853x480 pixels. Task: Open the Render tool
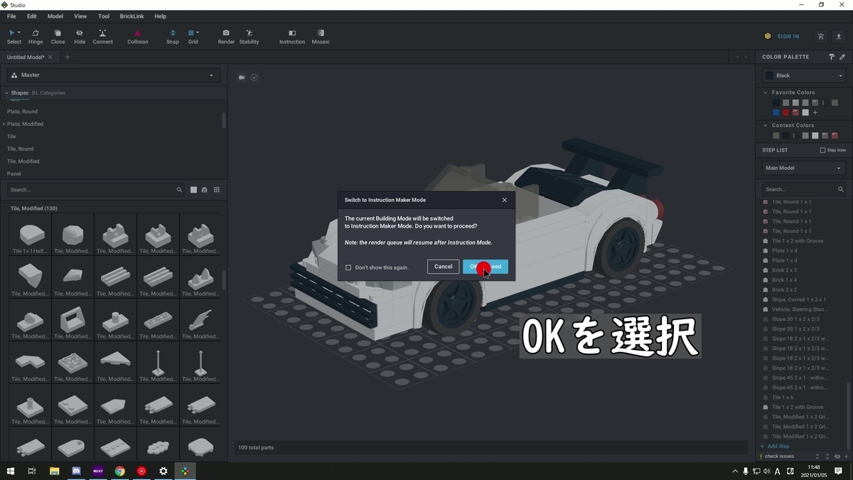(226, 36)
